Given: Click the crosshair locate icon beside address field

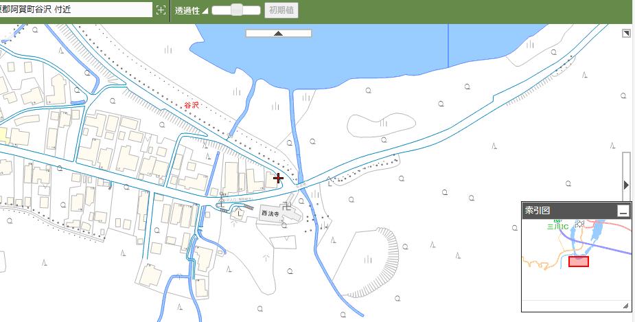Looking at the screenshot, I should [161, 10].
